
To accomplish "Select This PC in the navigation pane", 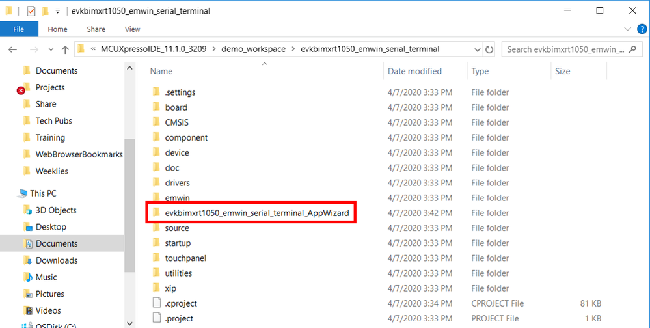I will (x=43, y=193).
